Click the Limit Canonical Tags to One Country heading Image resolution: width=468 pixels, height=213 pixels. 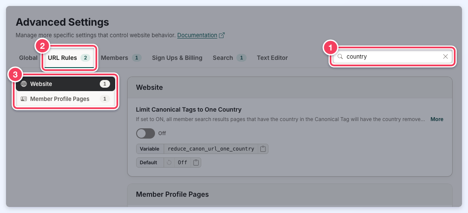tap(189, 109)
